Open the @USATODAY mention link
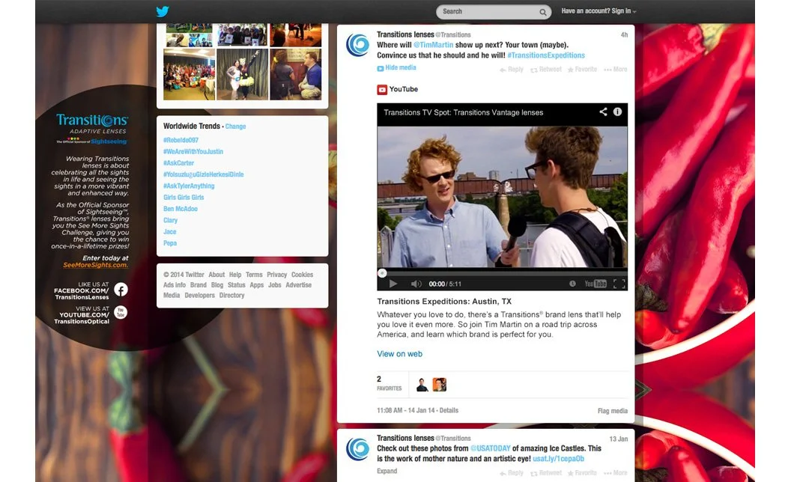This screenshot has width=791, height=482. tap(491, 448)
